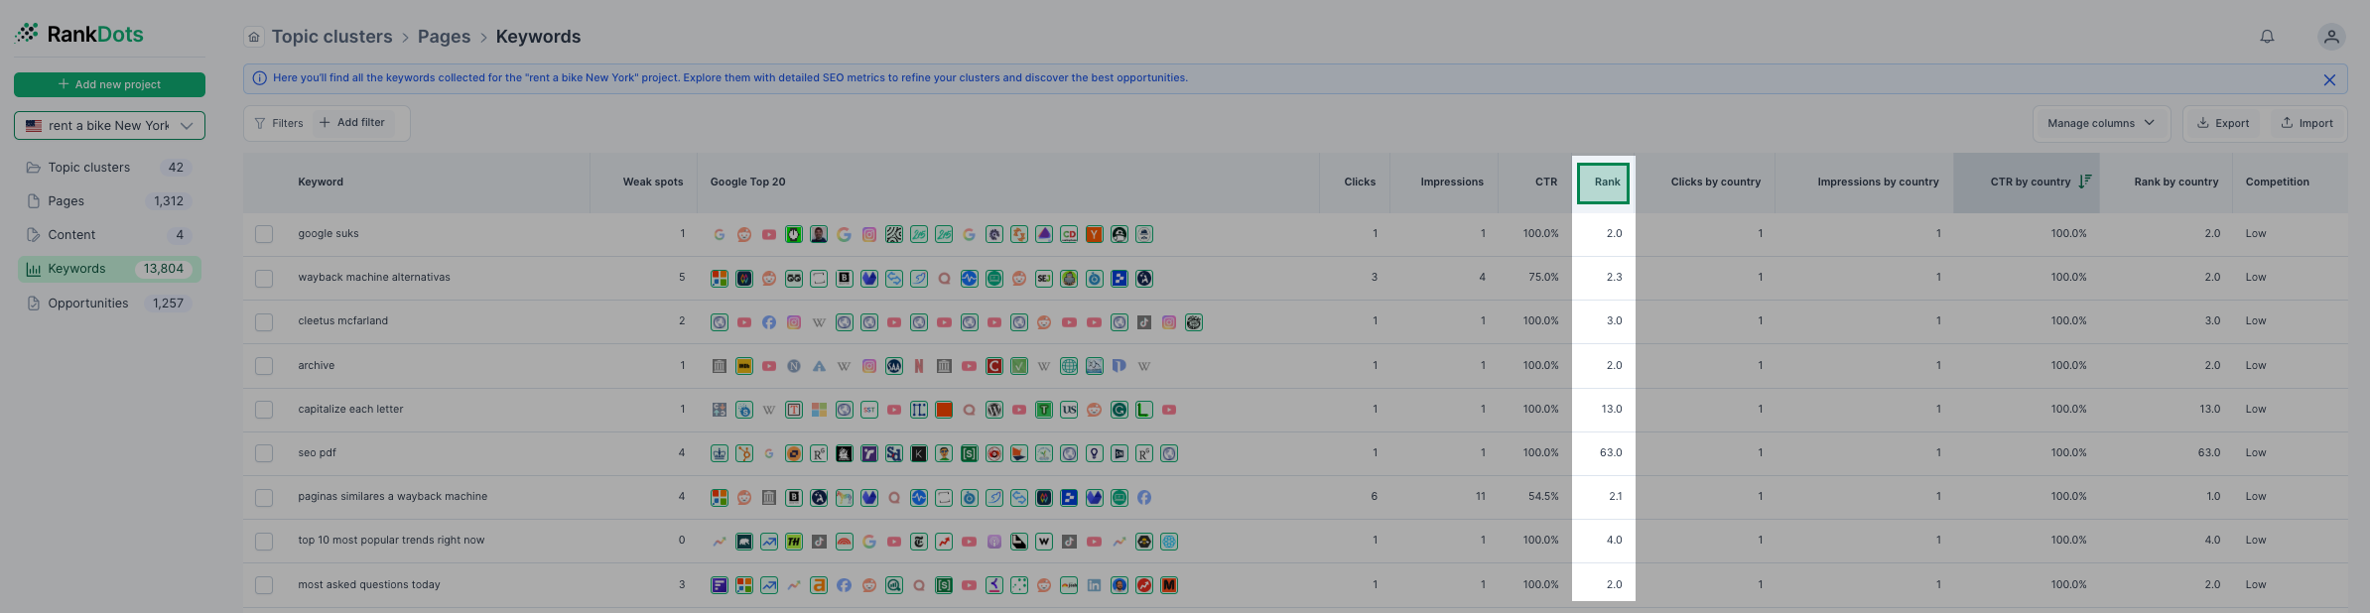This screenshot has width=2370, height=613.
Task: Click keyword text 'seo pdf'
Action: pos(318,453)
